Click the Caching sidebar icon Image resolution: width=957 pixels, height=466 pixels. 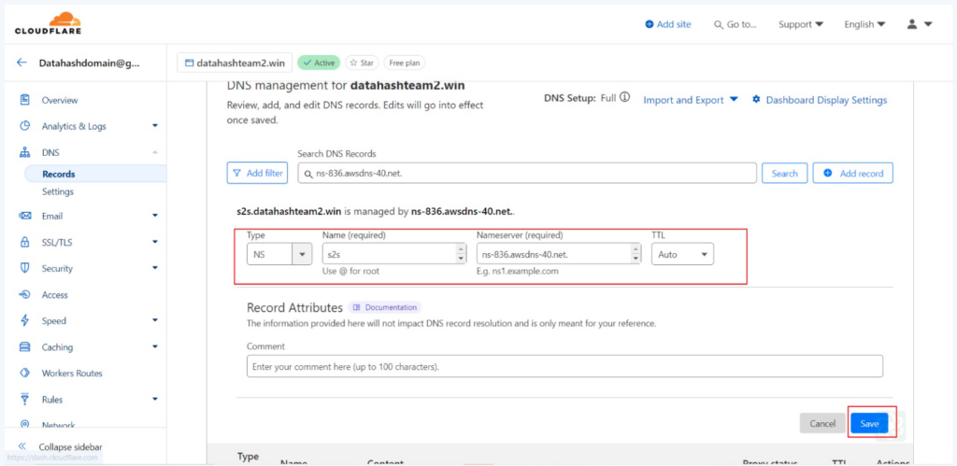25,347
